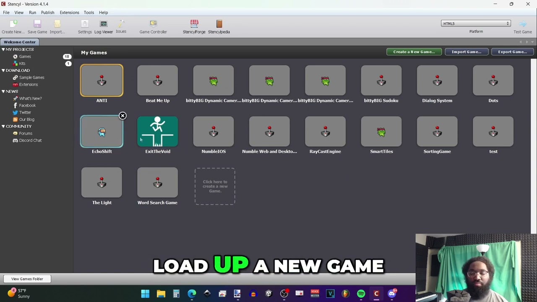537x302 pixels.
Task: Click the Import Game button
Action: click(467, 52)
